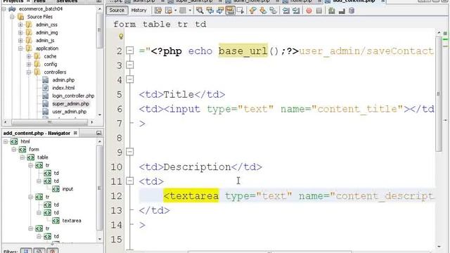This screenshot has width=450, height=253.
Task: Click the navigate Back toolbar icon
Action: [x=169, y=11]
